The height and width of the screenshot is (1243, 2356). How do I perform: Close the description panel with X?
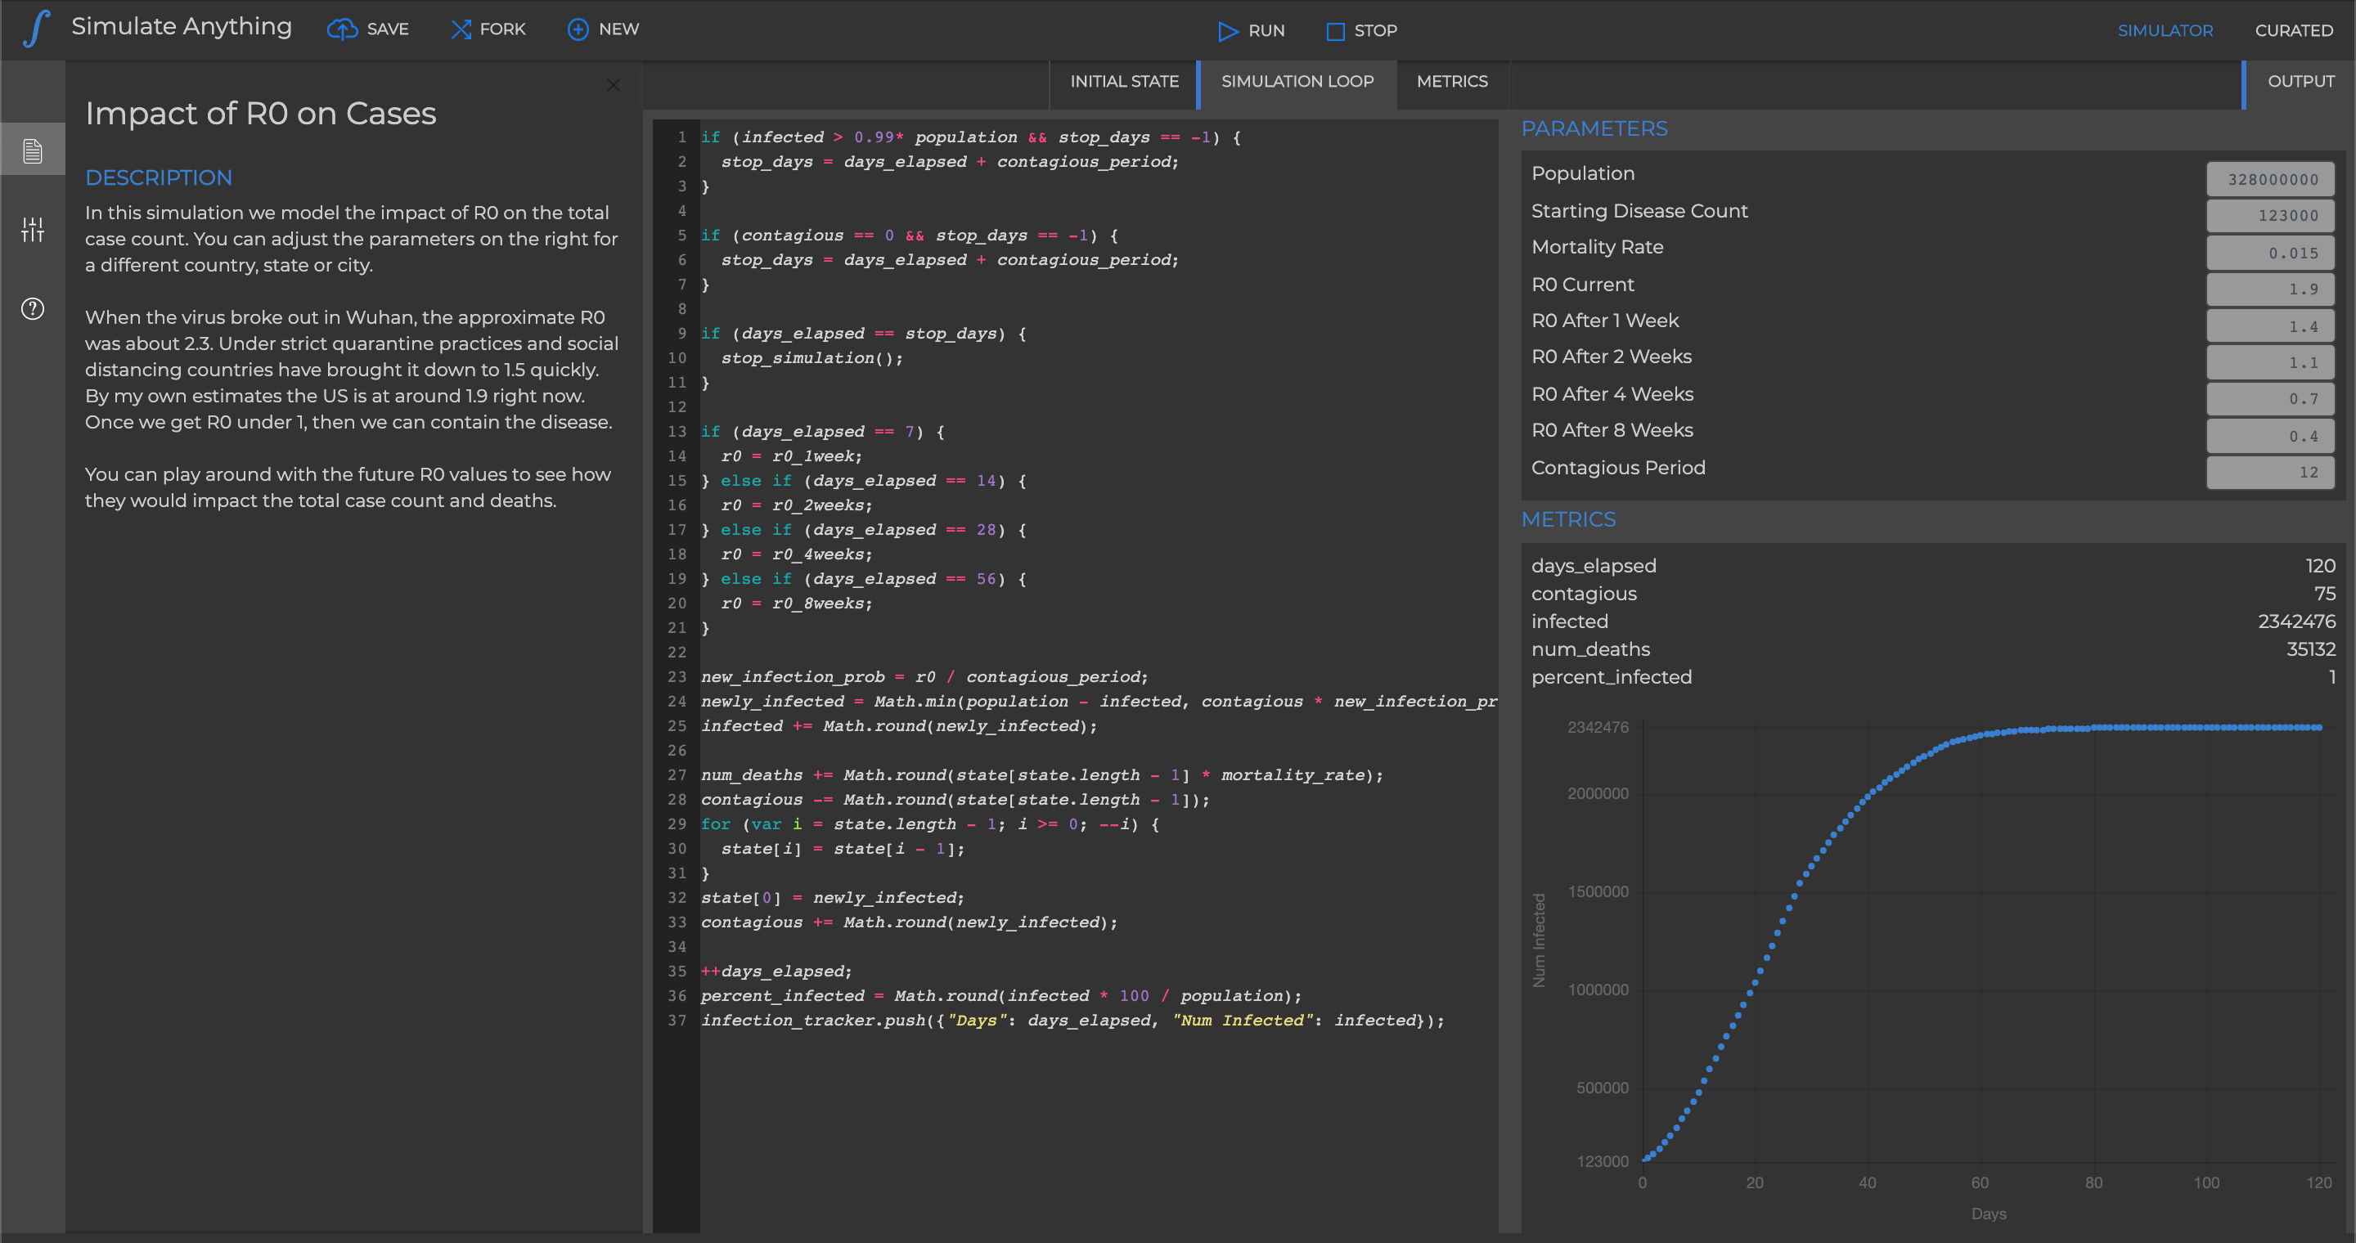click(x=614, y=85)
